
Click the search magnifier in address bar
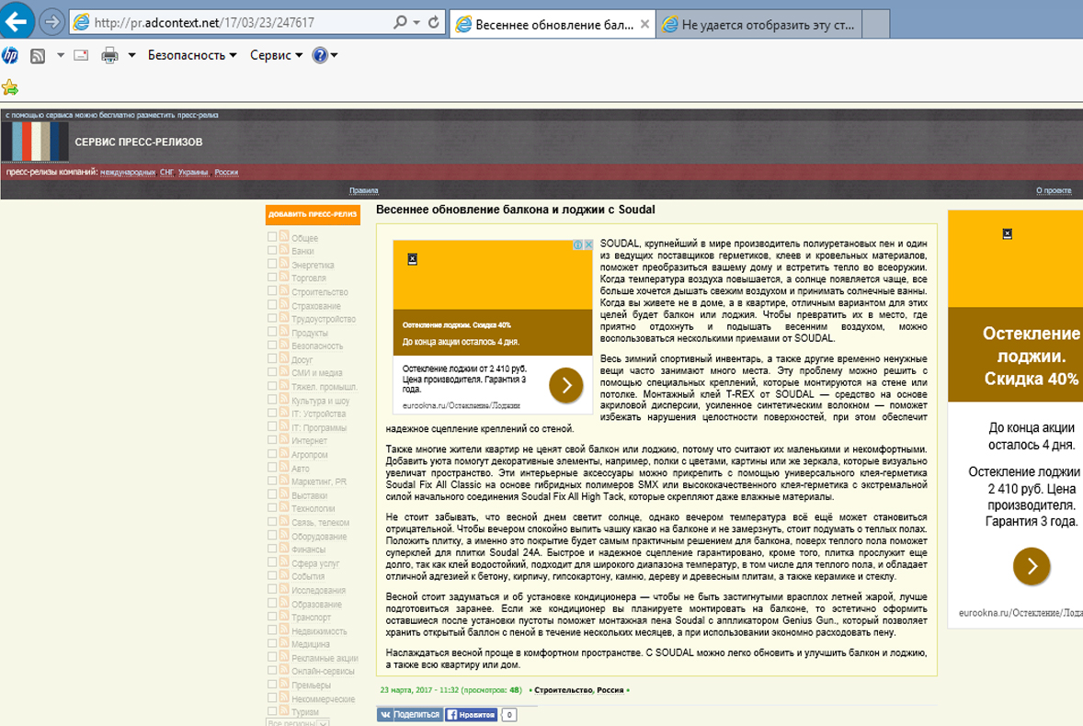pyautogui.click(x=400, y=22)
